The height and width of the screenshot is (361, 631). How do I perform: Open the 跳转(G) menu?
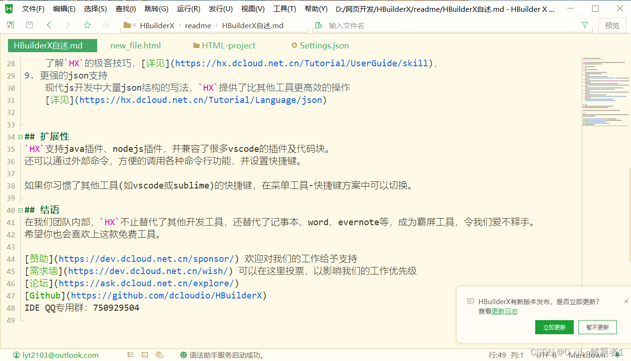coord(156,9)
